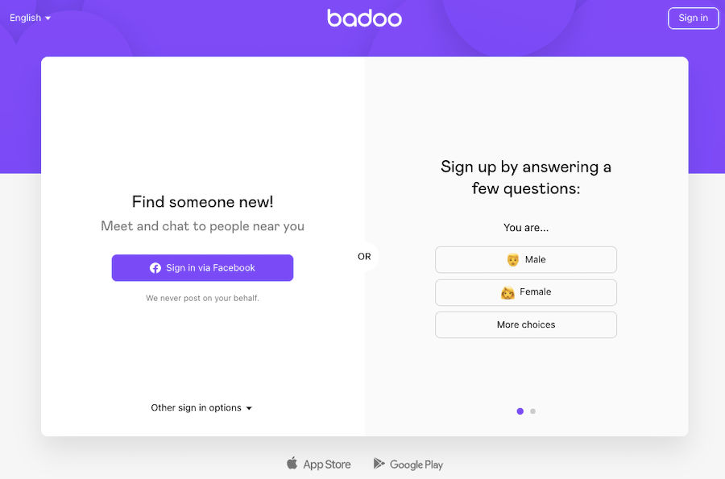Open the Google Play download link
This screenshot has height=479, width=725.
click(x=408, y=464)
